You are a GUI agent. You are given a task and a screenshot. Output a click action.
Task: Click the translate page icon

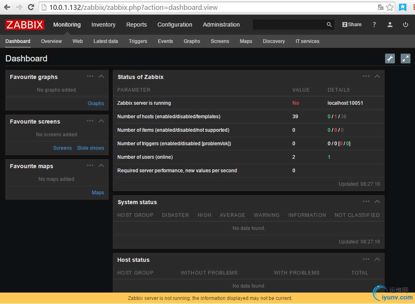380,7
